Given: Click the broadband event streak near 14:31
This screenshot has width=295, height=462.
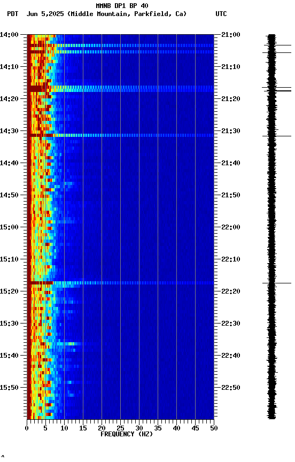Looking at the screenshot, I should [x=120, y=135].
